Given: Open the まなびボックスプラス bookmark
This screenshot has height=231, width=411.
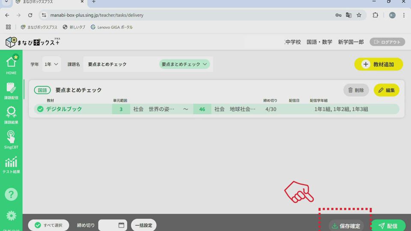Looking at the screenshot, I should pos(39,27).
